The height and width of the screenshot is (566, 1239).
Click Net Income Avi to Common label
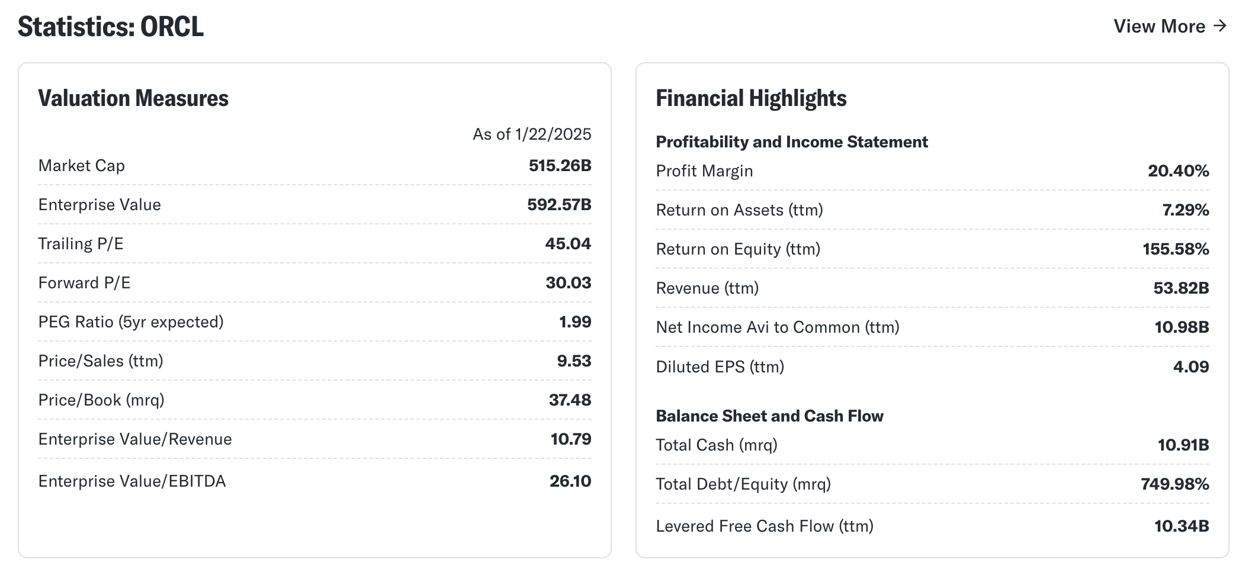778,327
